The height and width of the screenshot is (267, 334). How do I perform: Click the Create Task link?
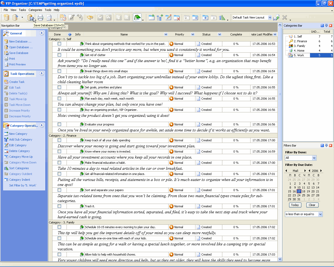[17, 82]
